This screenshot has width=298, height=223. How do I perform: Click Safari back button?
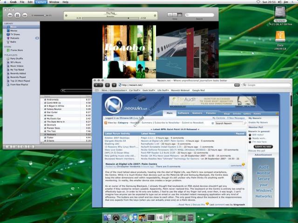click(x=96, y=85)
